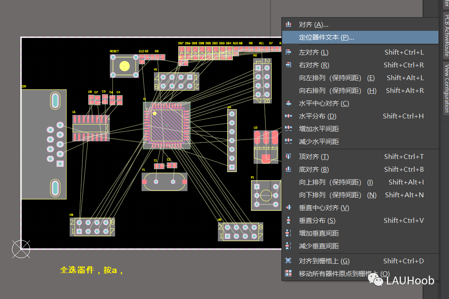Click the 水平中心对齐 alignment icon
This screenshot has height=299, width=449.
coord(289,103)
